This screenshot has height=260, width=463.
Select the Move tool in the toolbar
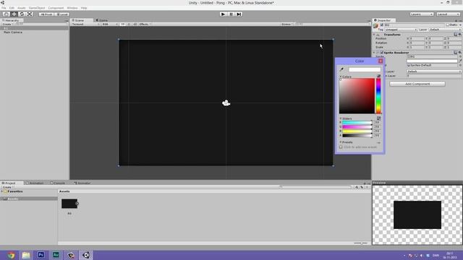(14, 14)
